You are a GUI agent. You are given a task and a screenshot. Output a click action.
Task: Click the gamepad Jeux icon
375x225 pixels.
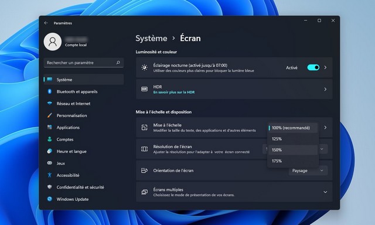[49, 163]
